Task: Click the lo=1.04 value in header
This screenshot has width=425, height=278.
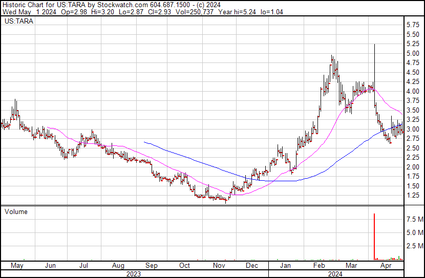Action: (x=272, y=12)
